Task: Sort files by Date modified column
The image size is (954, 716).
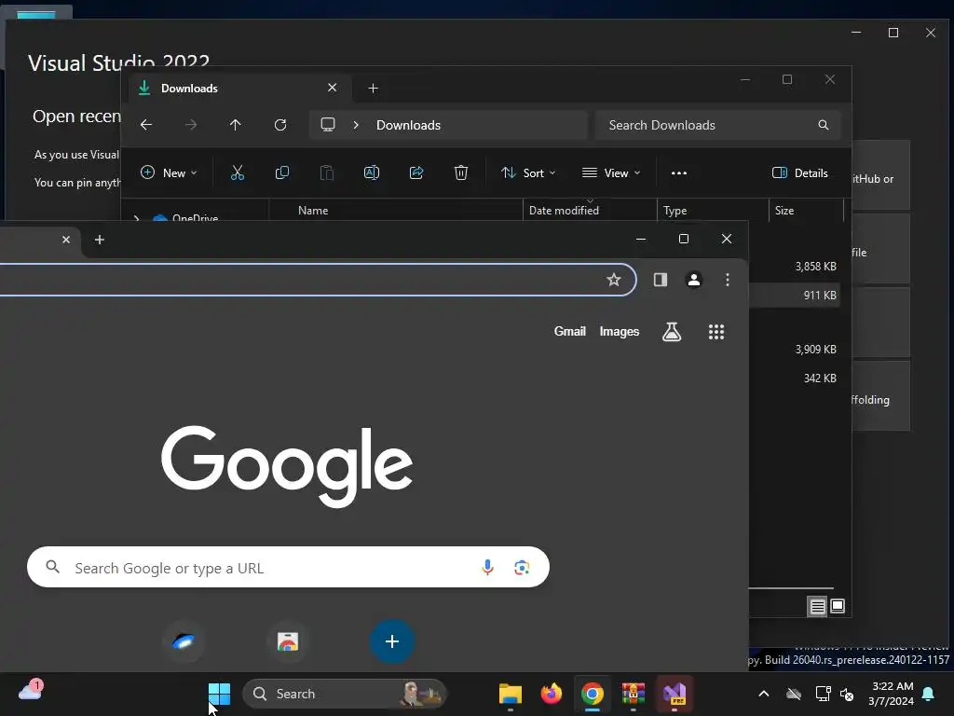Action: (590, 210)
